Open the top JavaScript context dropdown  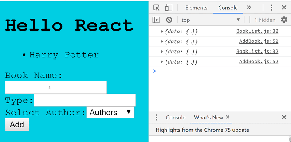(211, 20)
